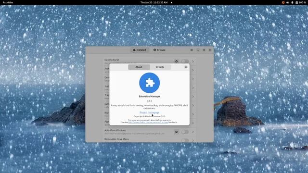Image resolution: width=308 pixels, height=173 pixels.
Task: Open the hamburger menu in main window
Action: coord(192,50)
